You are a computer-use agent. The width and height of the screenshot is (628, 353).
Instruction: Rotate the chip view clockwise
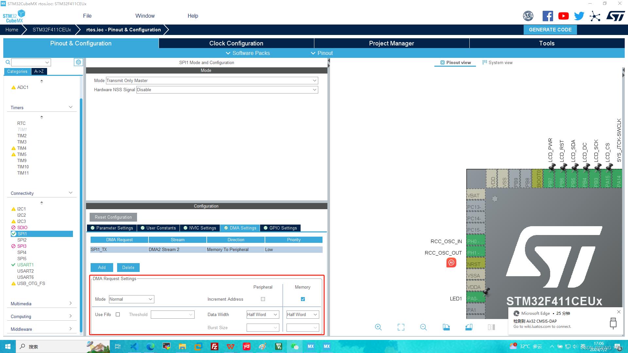446,327
